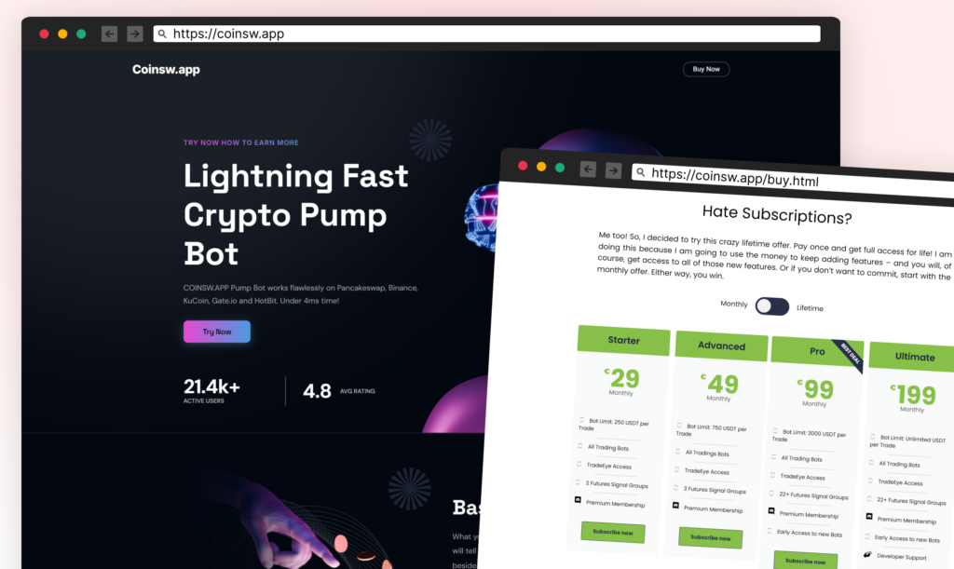Click the back arrow in the coinsw.app window
Viewport: 954px width, 569px height.
click(x=109, y=34)
